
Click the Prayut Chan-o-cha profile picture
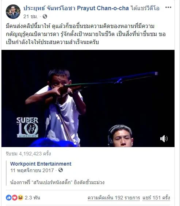tap(13, 12)
